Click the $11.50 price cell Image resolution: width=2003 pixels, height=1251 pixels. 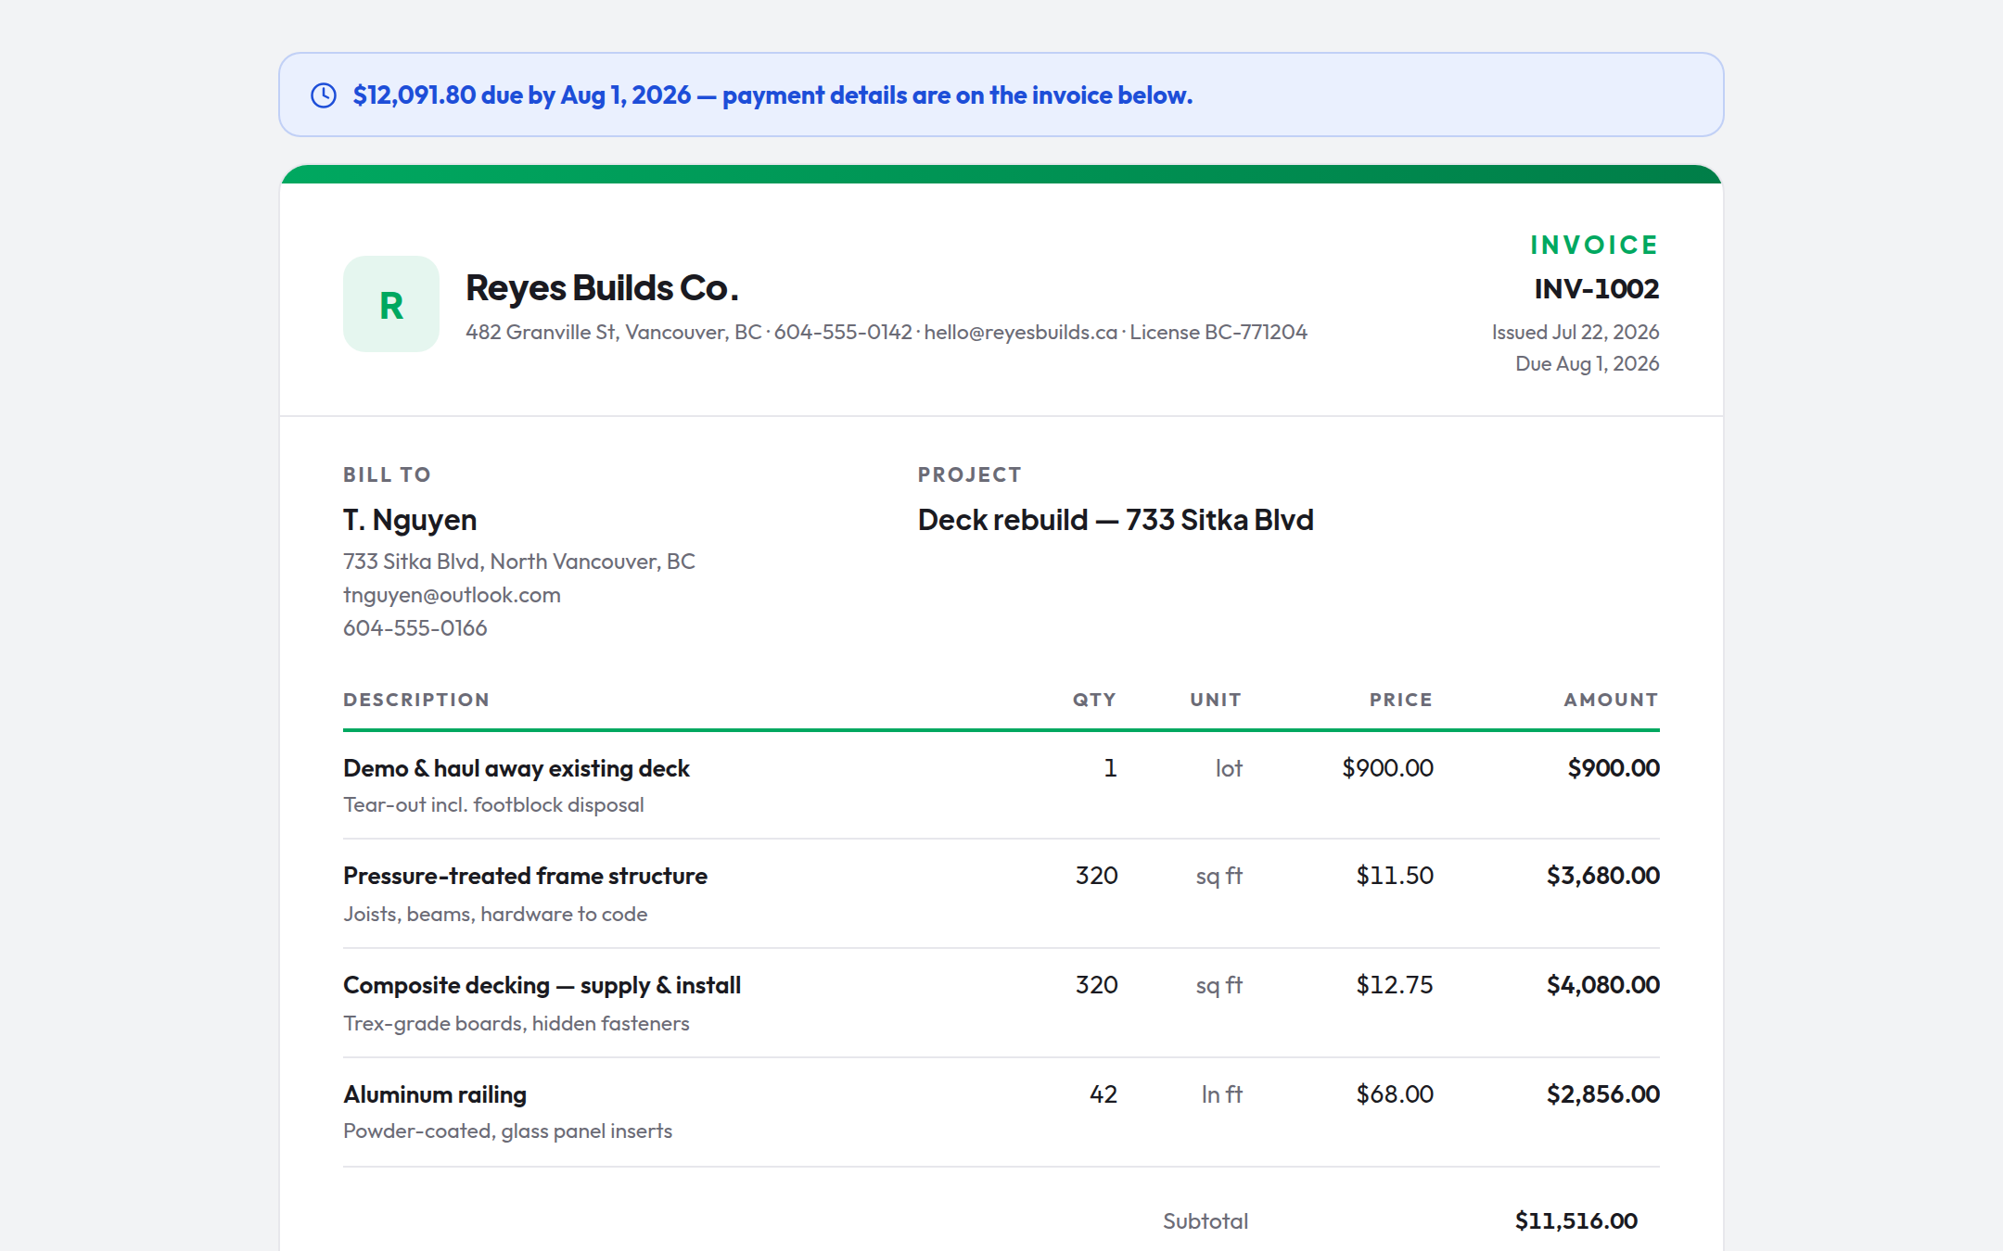(x=1395, y=876)
